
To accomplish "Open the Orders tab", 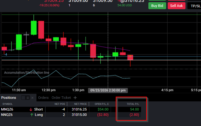I will tap(43, 98).
